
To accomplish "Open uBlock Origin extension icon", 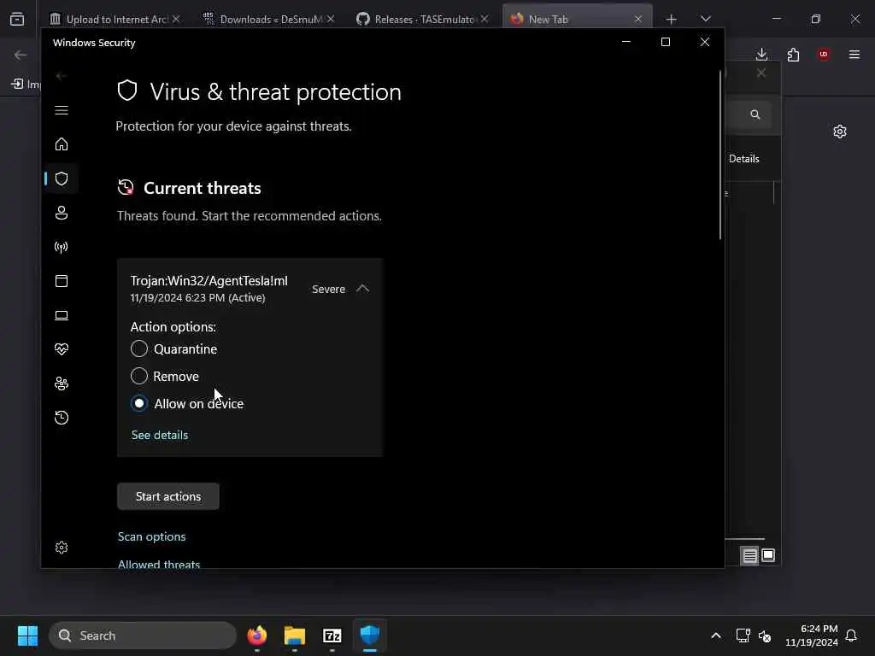I will (x=824, y=54).
